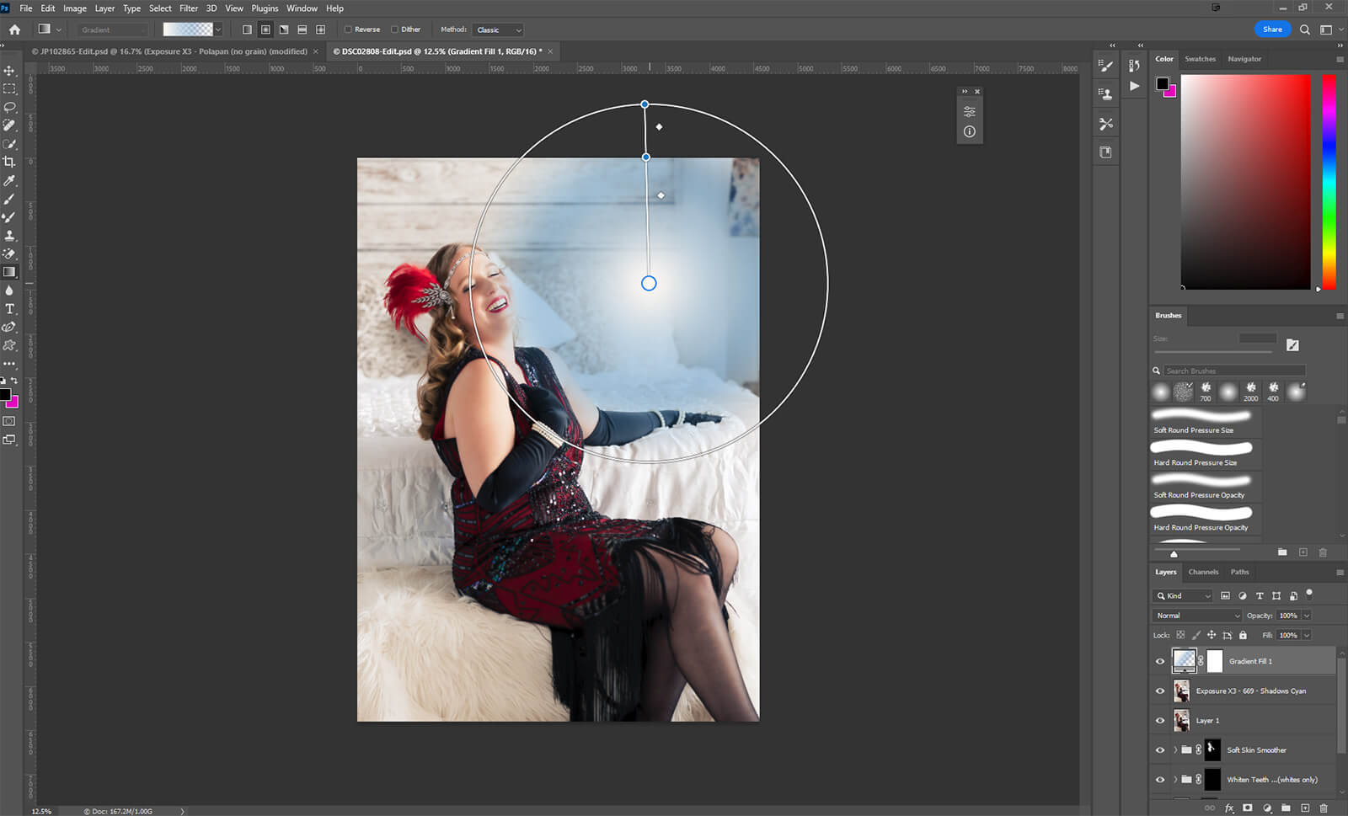The height and width of the screenshot is (816, 1348).
Task: Open the Filter menu
Action: [x=189, y=8]
